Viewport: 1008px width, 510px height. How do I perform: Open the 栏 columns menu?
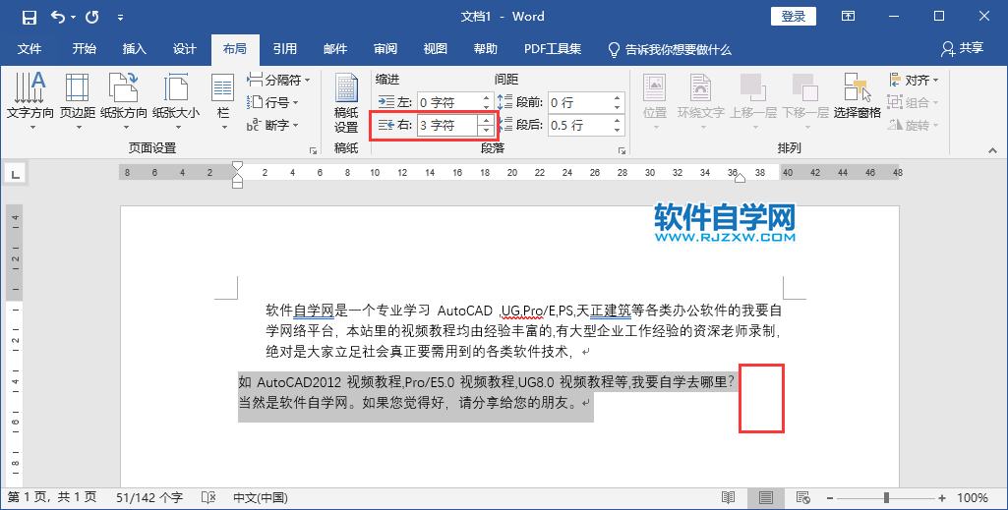[223, 101]
